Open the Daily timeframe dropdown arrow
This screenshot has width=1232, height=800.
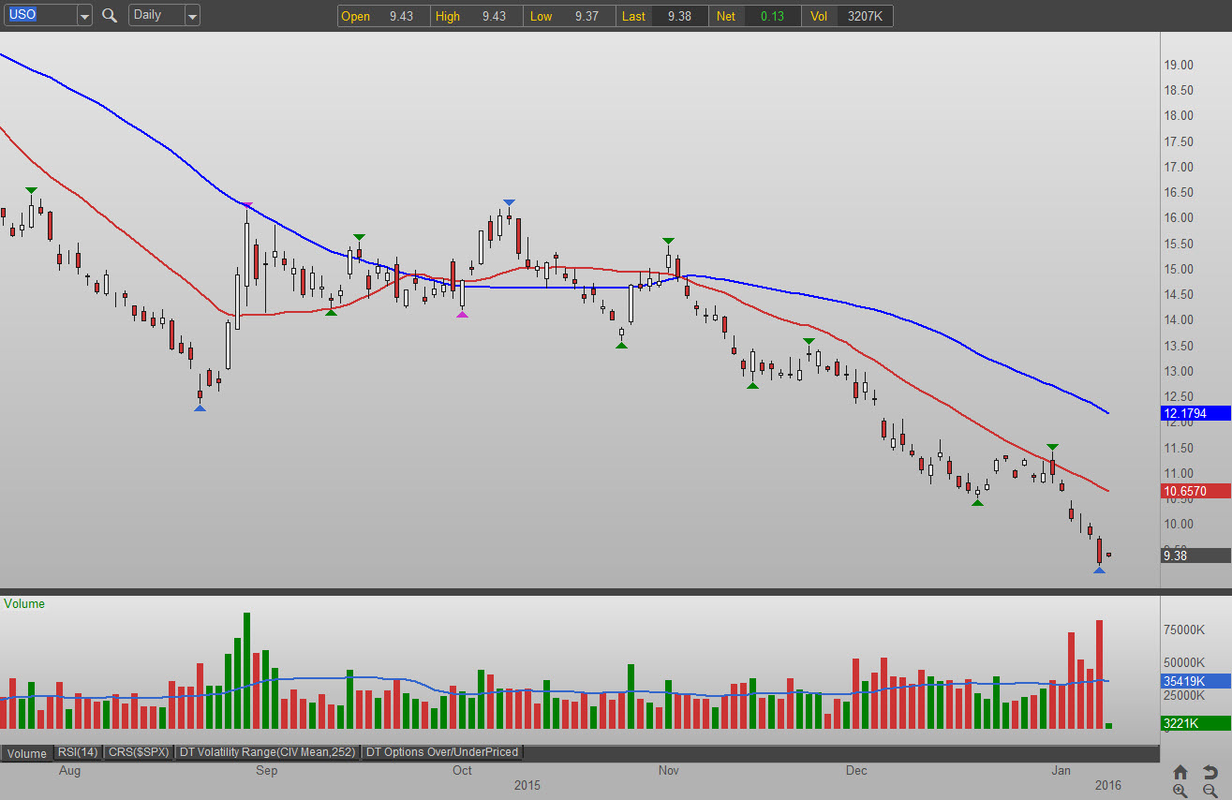tap(192, 16)
